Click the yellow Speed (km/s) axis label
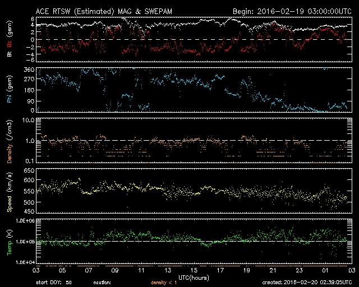This screenshot has width=359, height=287. tap(10, 191)
